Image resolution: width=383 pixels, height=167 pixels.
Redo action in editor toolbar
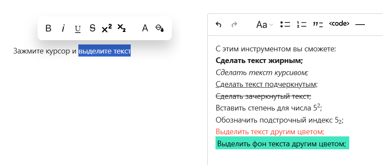234,24
